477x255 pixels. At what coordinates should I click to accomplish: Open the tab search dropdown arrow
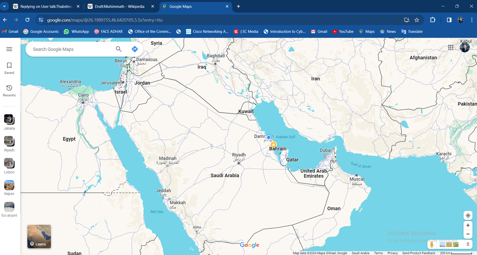pyautogui.click(x=4, y=6)
